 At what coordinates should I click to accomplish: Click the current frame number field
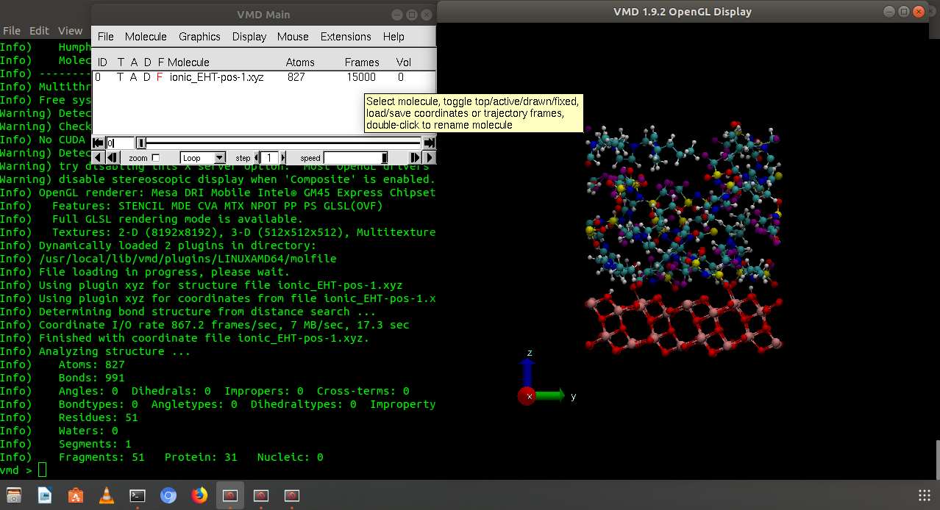[121, 143]
